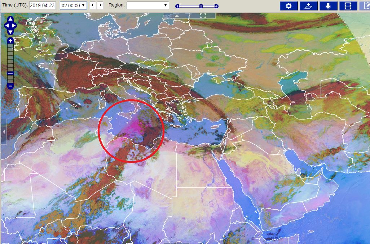Click the add layer button
This screenshot has width=370, height=244.
coord(308,6)
